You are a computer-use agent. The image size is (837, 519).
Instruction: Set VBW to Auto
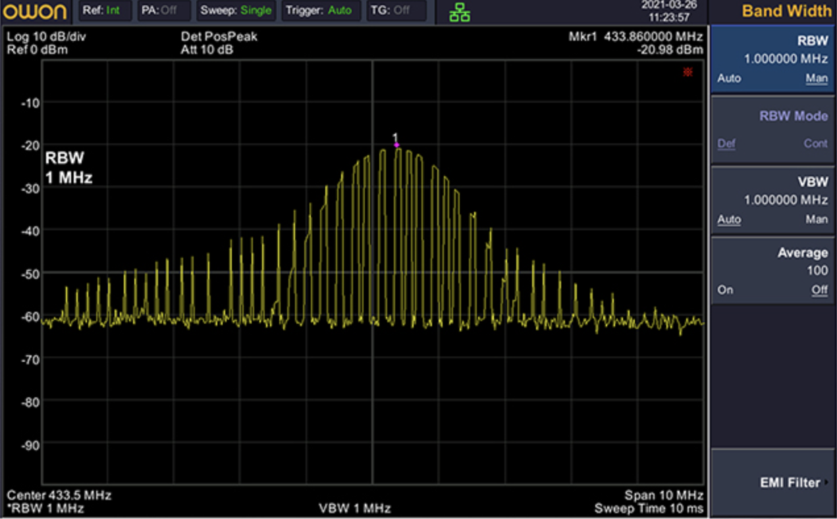[x=729, y=220]
